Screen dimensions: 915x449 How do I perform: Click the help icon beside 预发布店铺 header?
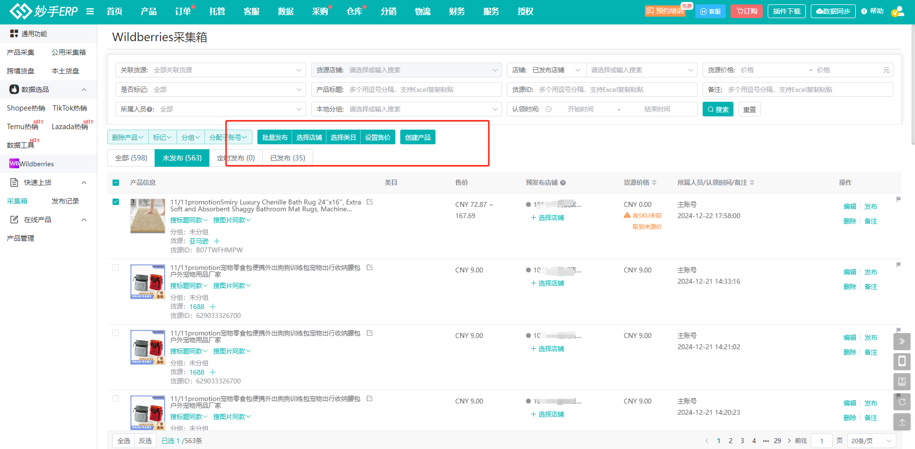point(563,182)
